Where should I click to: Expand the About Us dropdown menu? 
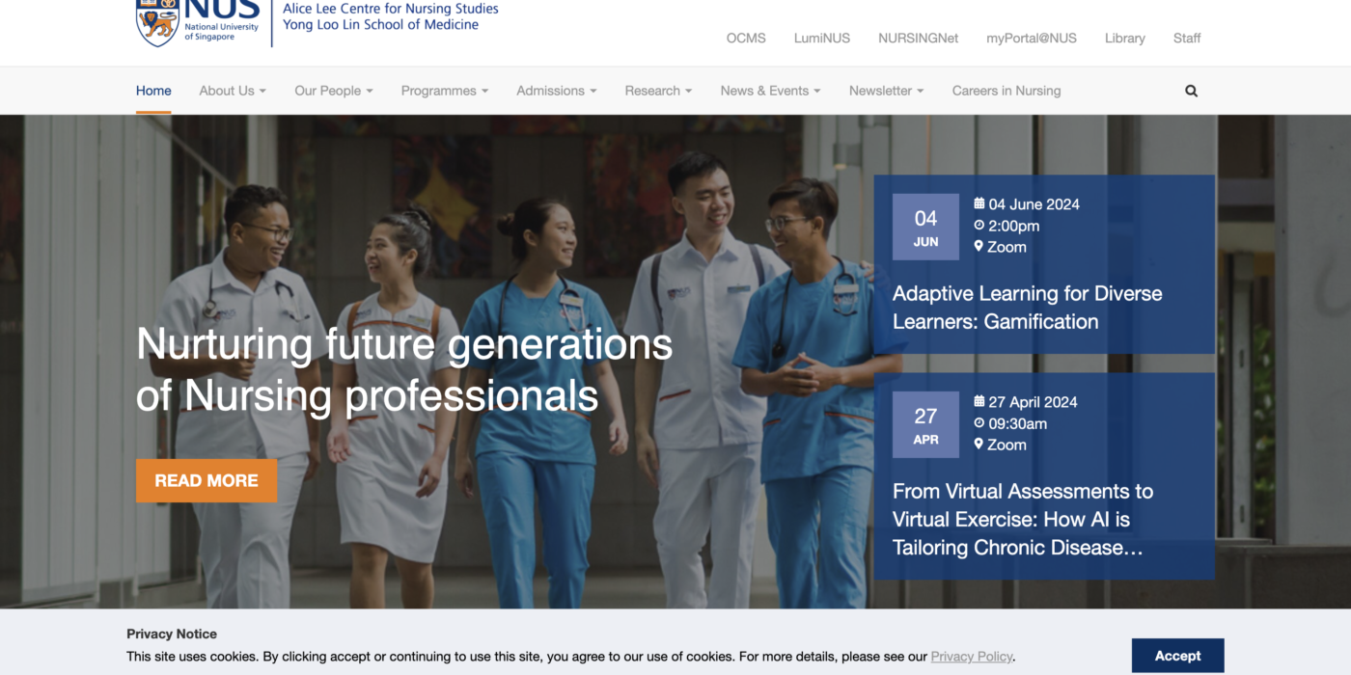(x=233, y=91)
